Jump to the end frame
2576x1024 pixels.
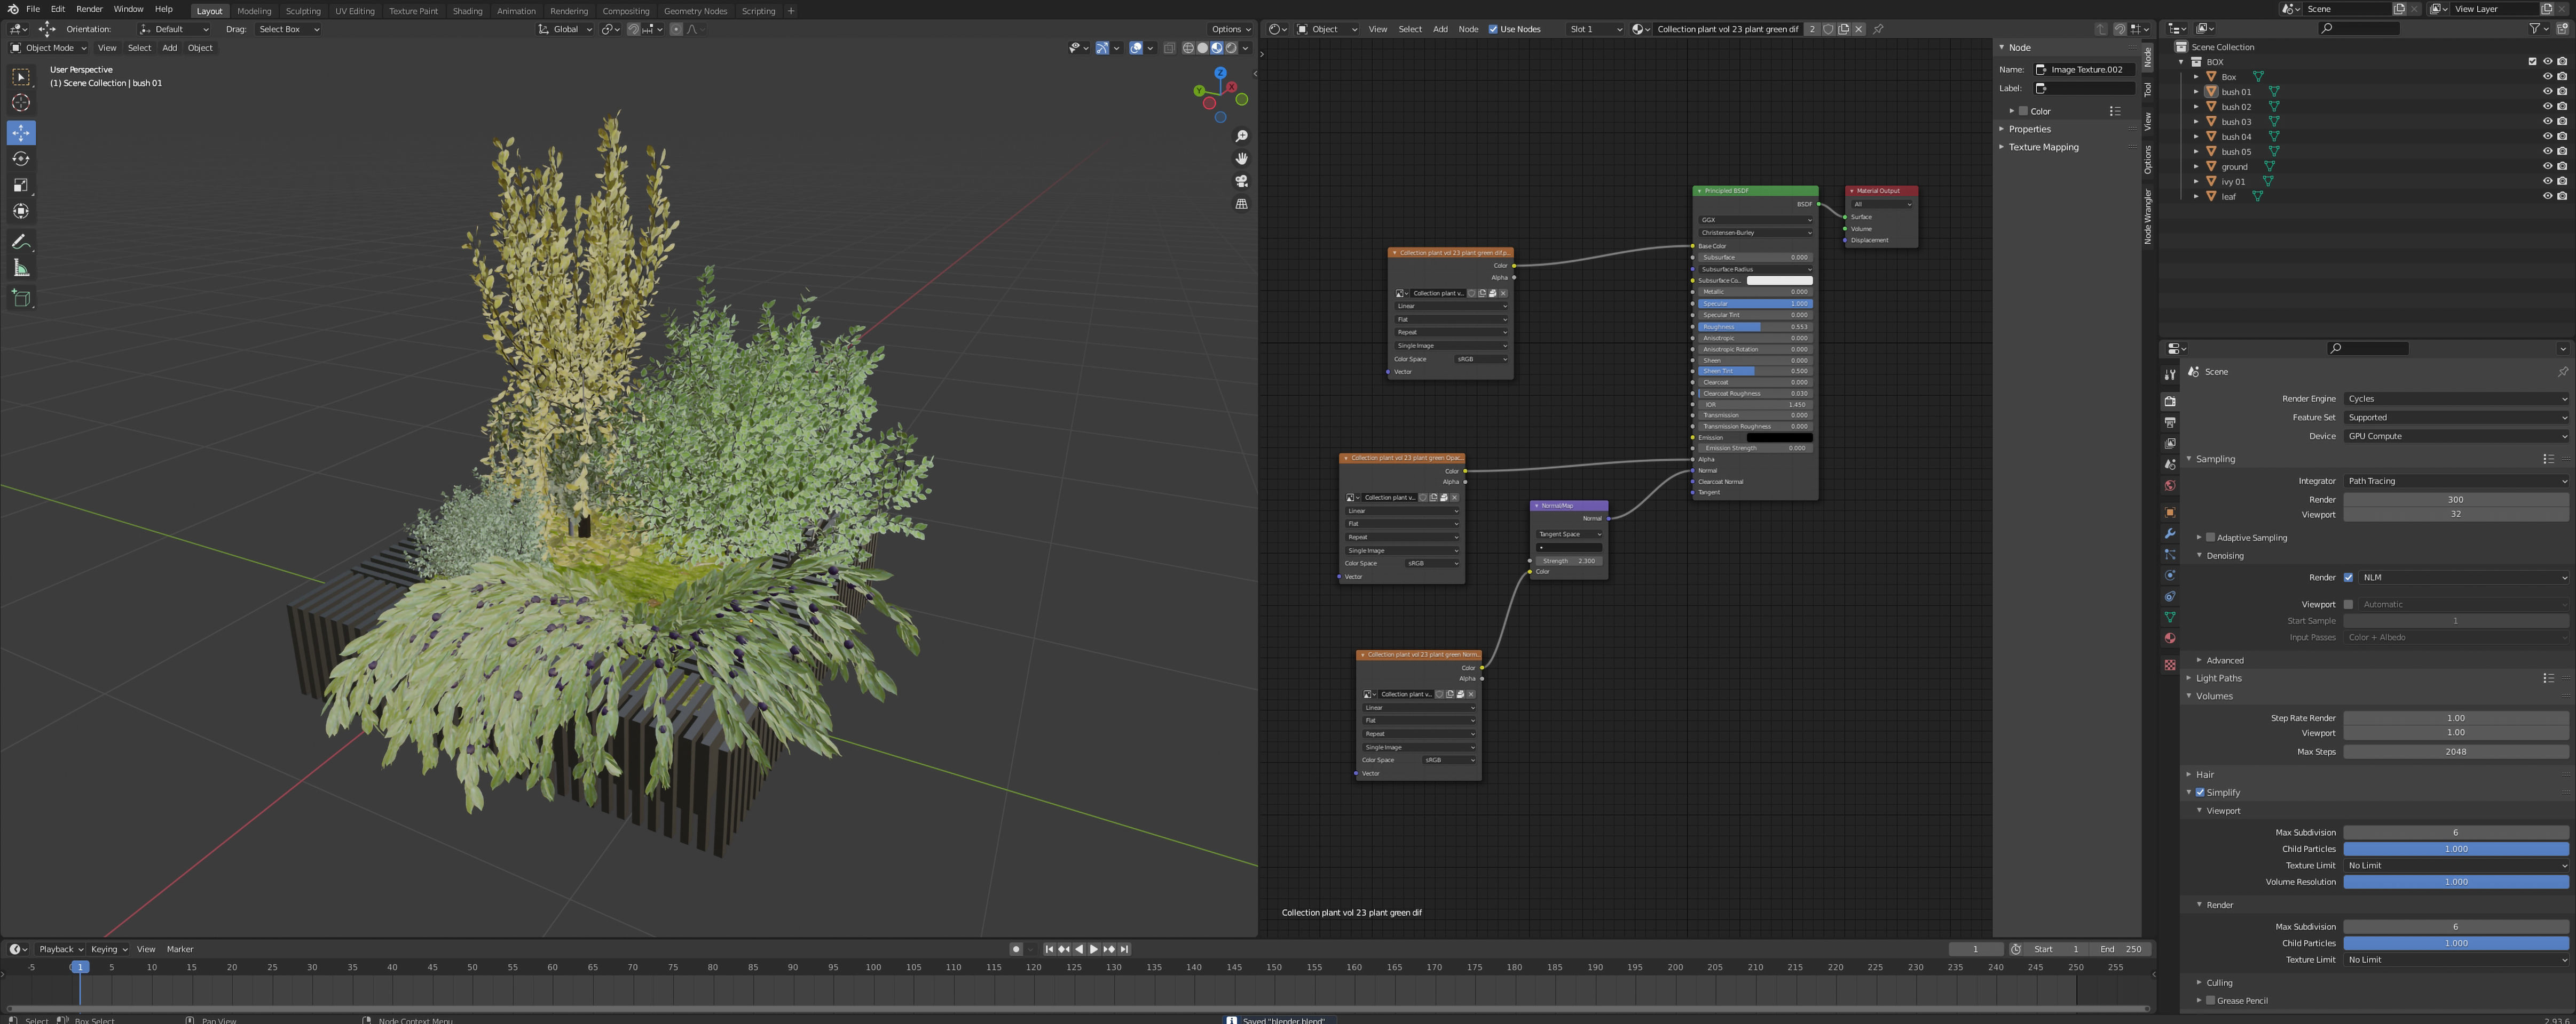[1124, 949]
